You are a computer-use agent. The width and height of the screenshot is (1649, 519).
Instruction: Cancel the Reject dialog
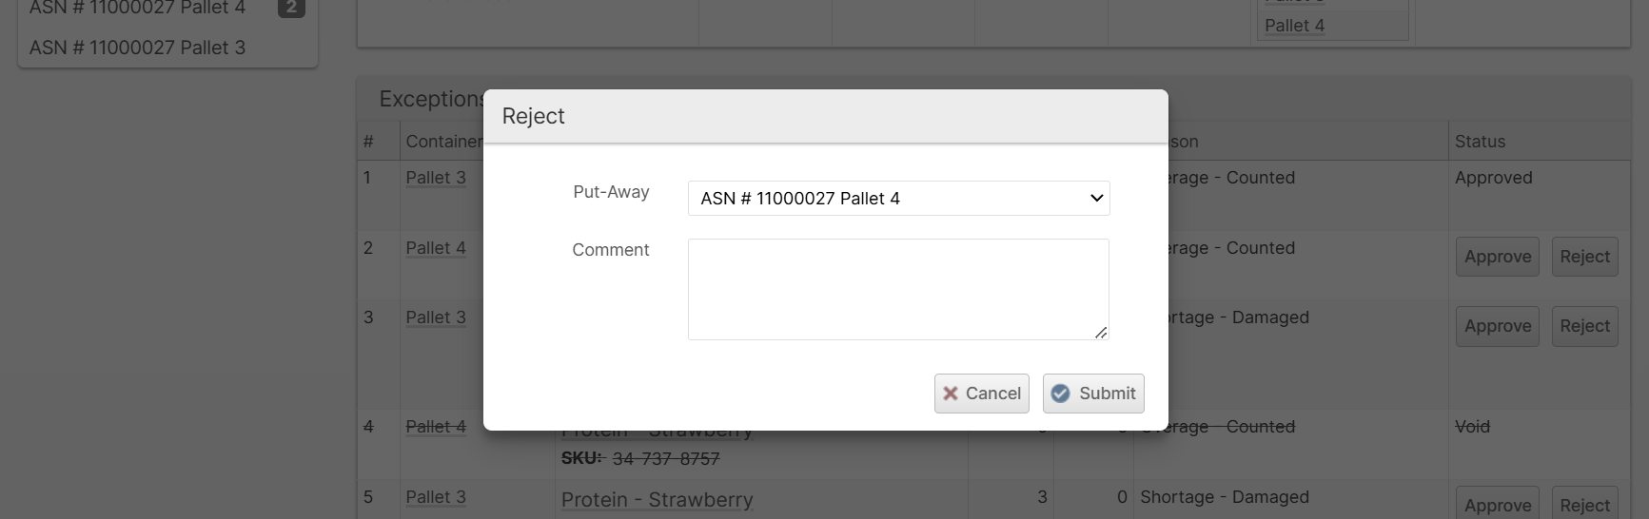pyautogui.click(x=981, y=394)
